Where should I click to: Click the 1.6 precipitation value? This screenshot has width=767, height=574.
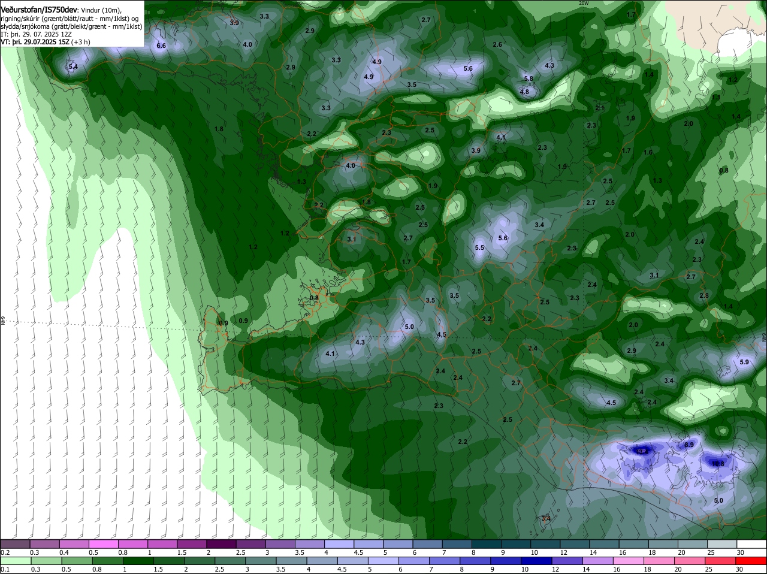point(648,152)
